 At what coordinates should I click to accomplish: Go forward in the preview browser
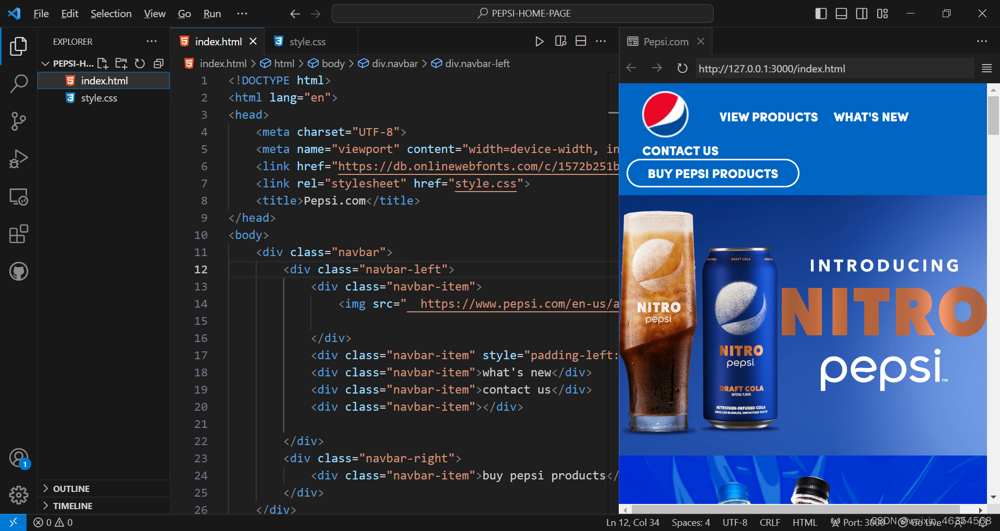tap(657, 68)
